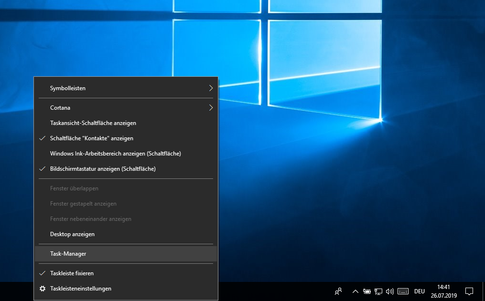Open the Action Center notification icon
The image size is (485, 301).
pos(469,291)
